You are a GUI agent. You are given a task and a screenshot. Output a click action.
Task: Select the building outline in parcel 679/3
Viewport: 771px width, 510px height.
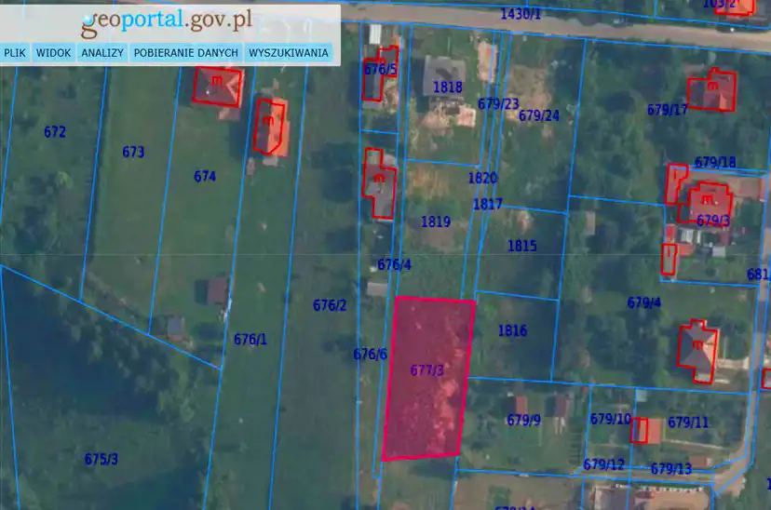(706, 198)
